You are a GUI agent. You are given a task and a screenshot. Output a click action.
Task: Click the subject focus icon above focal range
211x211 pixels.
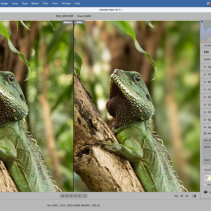[x=205, y=173]
